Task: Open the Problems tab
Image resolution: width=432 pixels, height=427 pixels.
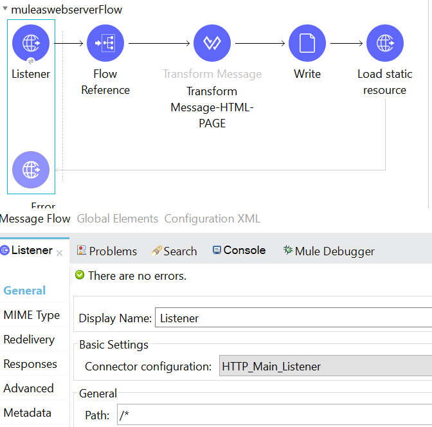Action: click(x=107, y=251)
